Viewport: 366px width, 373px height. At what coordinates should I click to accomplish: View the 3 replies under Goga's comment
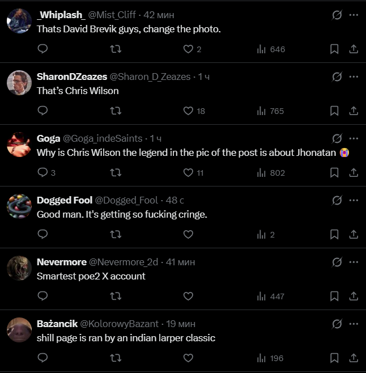pyautogui.click(x=46, y=173)
